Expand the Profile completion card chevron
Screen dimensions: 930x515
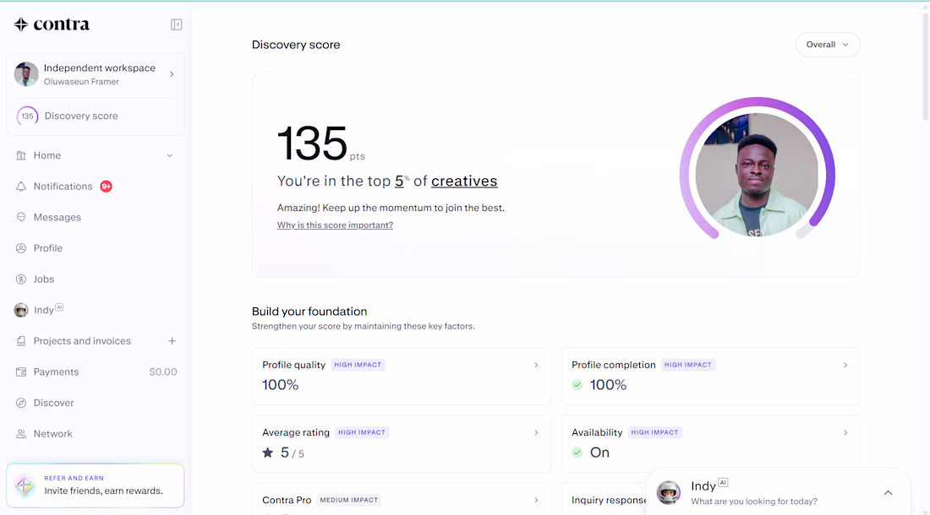tap(845, 366)
